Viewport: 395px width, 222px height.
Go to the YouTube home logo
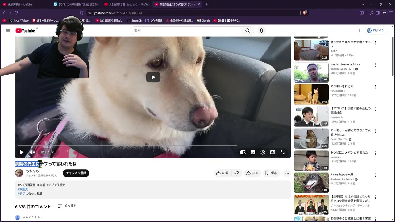click(x=25, y=31)
